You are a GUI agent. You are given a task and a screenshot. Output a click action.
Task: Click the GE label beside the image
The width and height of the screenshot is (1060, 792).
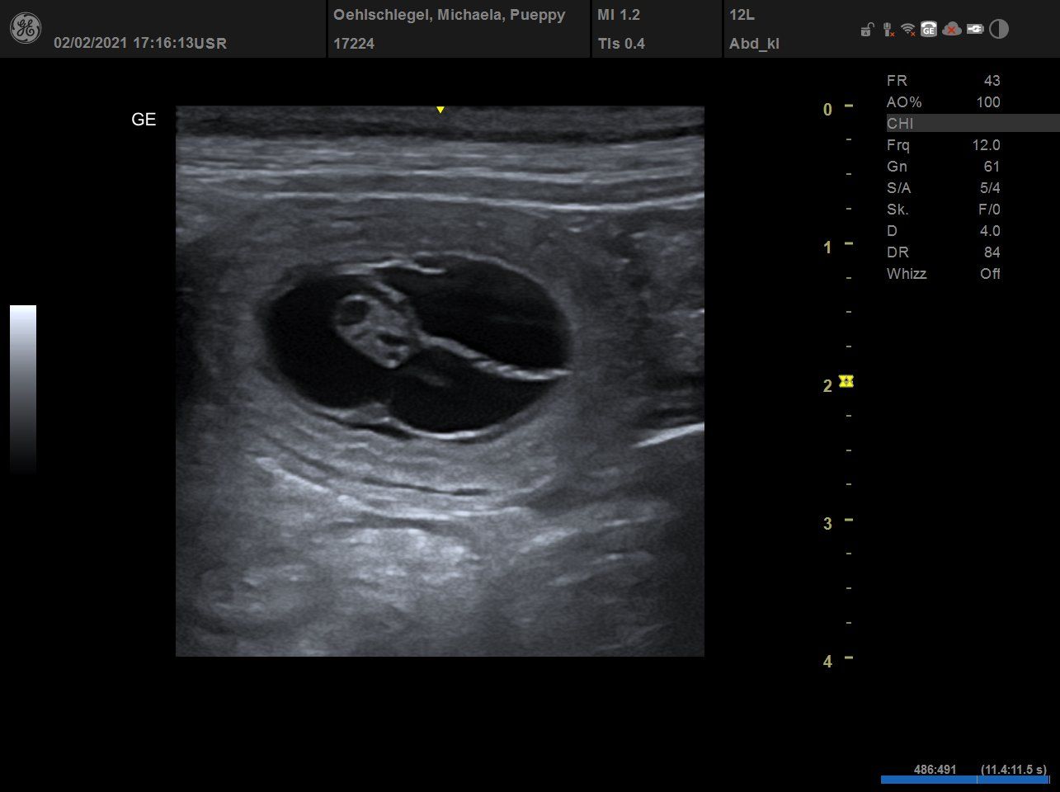pyautogui.click(x=144, y=120)
